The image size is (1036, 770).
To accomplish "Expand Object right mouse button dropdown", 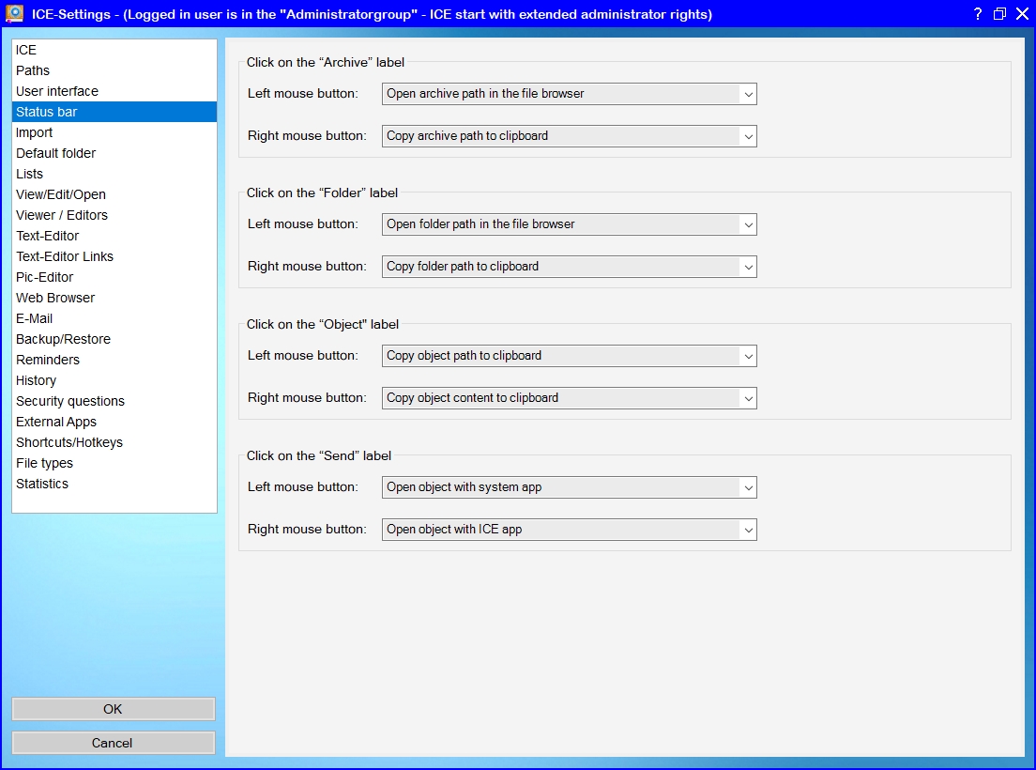I will pos(569,398).
